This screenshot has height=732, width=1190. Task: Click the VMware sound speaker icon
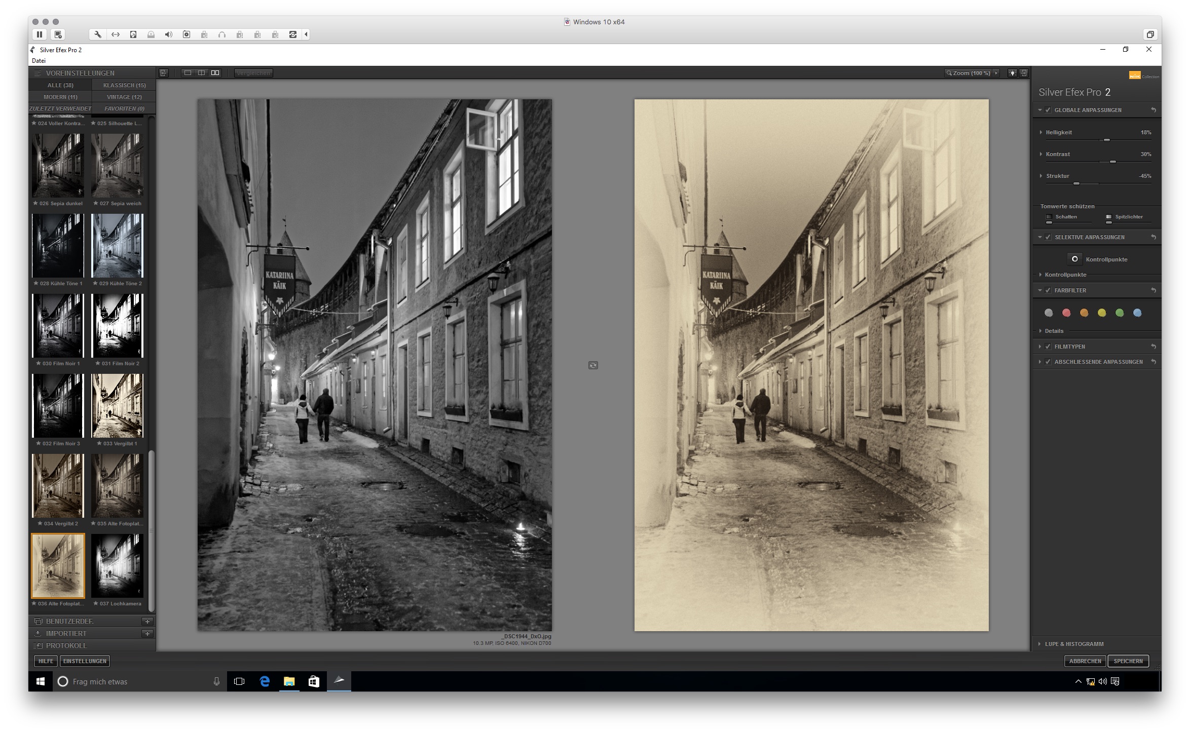point(169,34)
